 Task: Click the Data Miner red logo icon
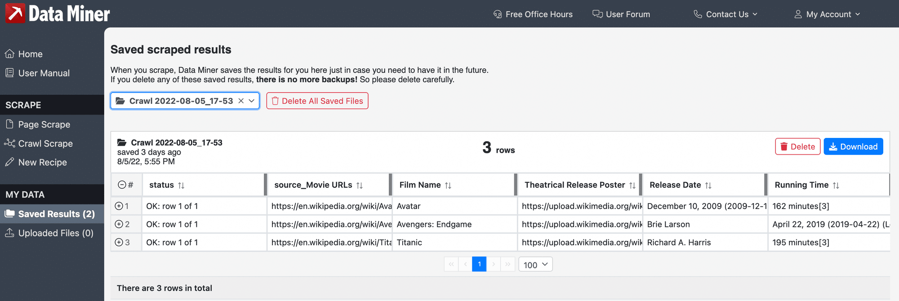click(15, 13)
